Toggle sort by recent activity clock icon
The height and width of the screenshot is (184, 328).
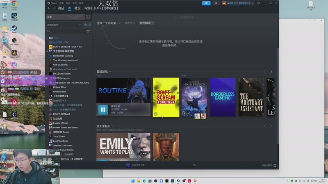pos(86,25)
